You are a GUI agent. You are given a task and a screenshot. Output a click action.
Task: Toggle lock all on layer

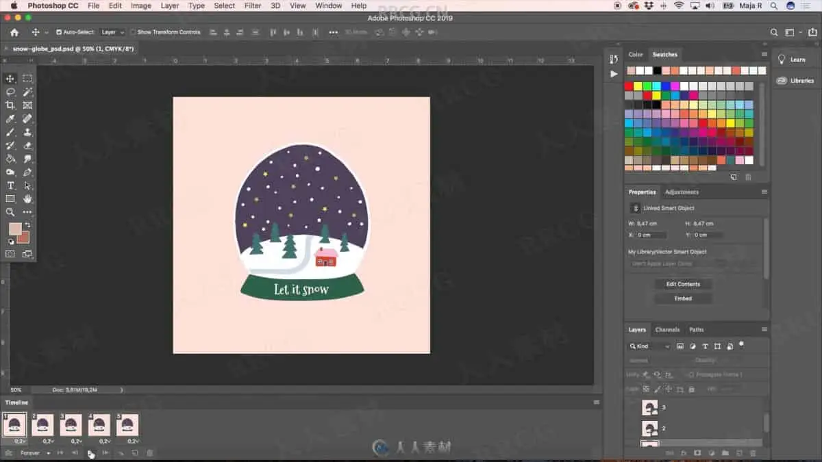pyautogui.click(x=691, y=389)
